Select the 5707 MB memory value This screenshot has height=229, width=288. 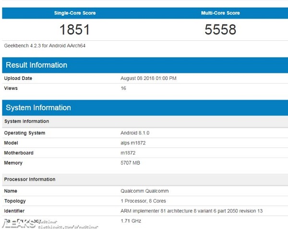(131, 163)
